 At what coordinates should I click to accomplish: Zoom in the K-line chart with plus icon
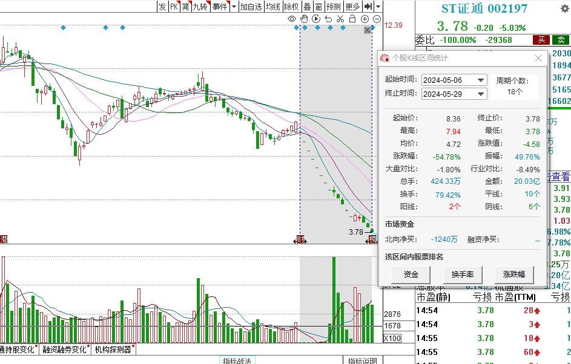tap(365, 19)
